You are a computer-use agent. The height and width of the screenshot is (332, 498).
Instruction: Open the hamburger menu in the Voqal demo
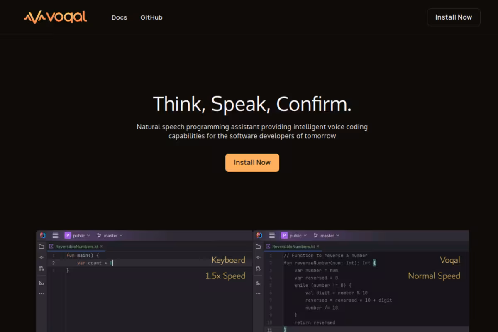tap(272, 235)
